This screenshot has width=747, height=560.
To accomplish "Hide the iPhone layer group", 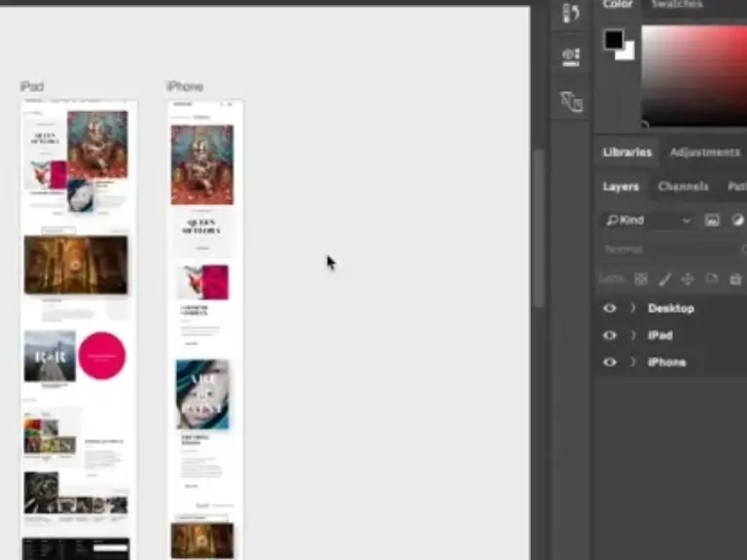I will 610,363.
